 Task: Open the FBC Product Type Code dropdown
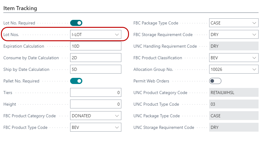click(117, 128)
